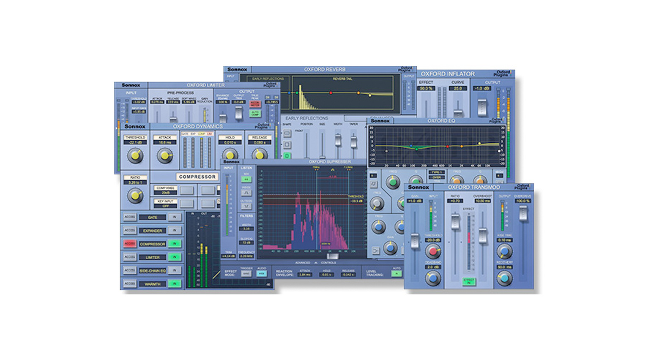The width and height of the screenshot is (651, 359).
Task: Select the Reverb Tail tab in Oxford Reverb
Action: [342, 79]
